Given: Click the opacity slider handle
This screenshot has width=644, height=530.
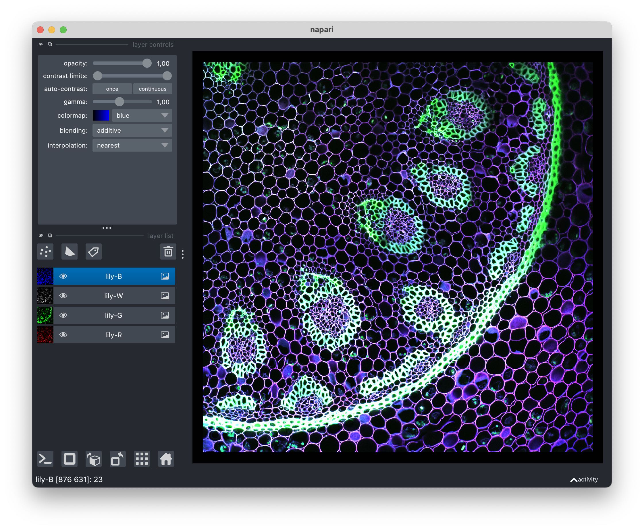Looking at the screenshot, I should coord(147,63).
